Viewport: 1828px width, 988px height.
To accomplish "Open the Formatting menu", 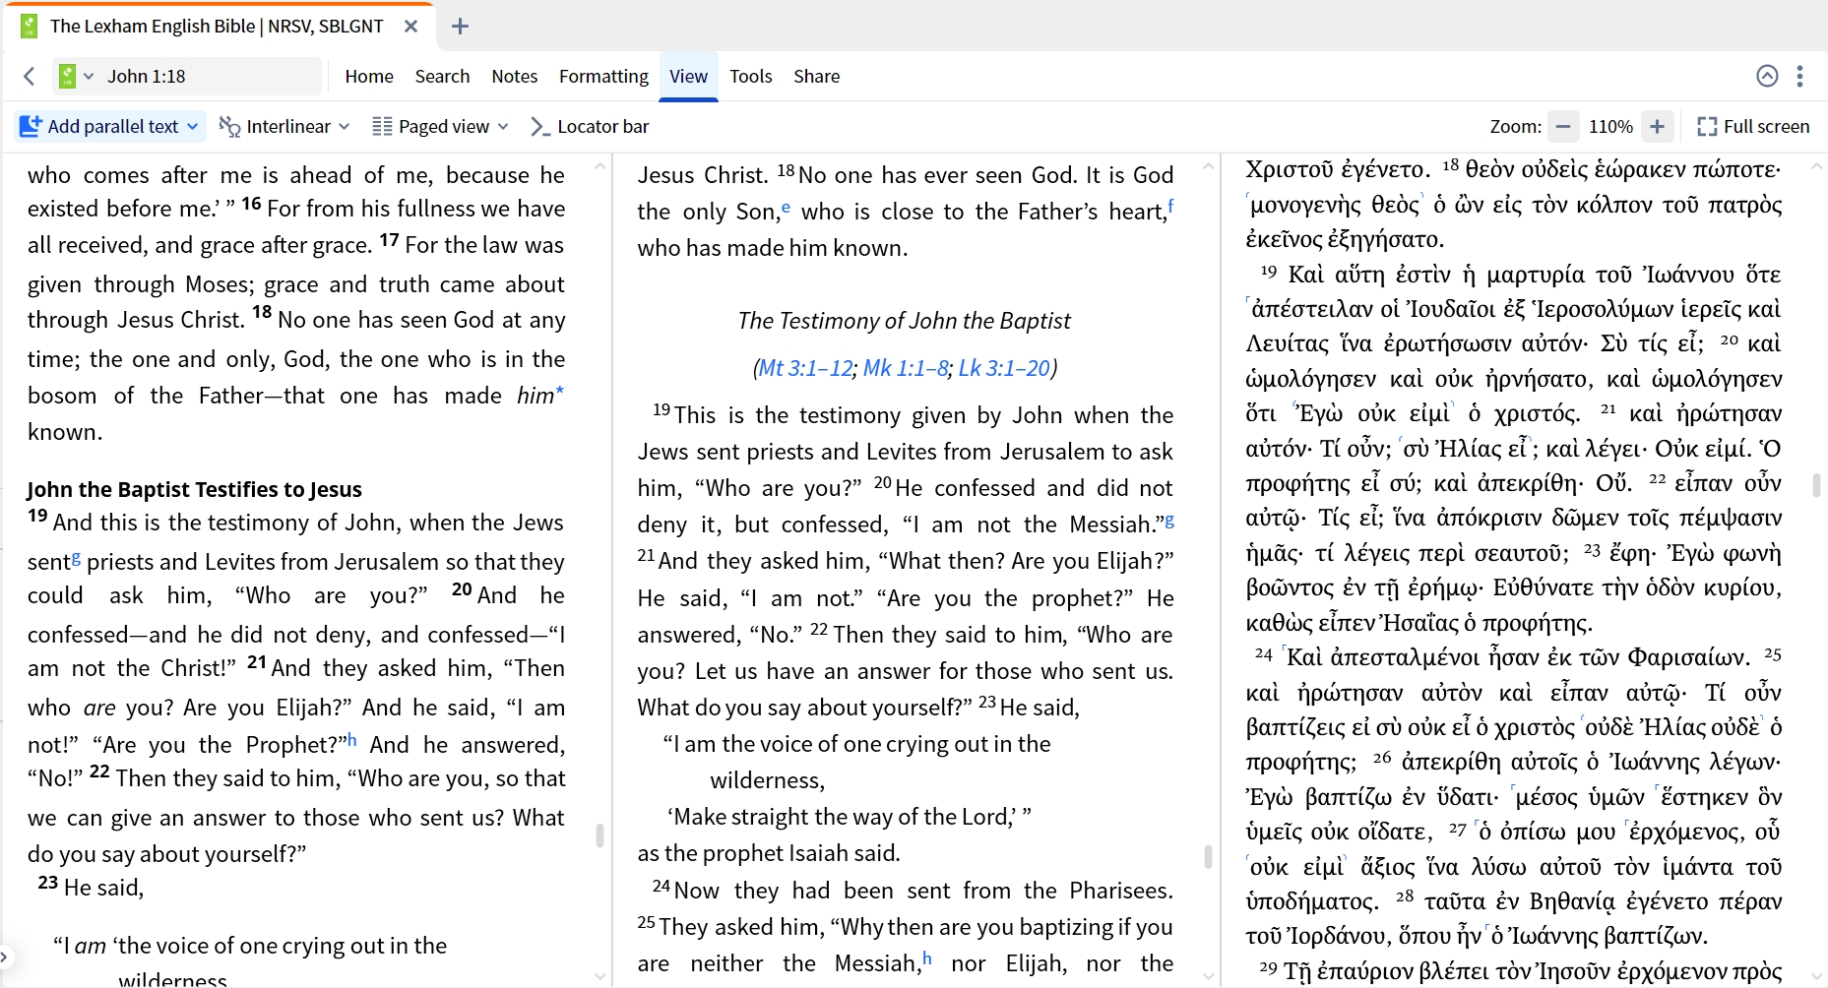I will [x=603, y=76].
